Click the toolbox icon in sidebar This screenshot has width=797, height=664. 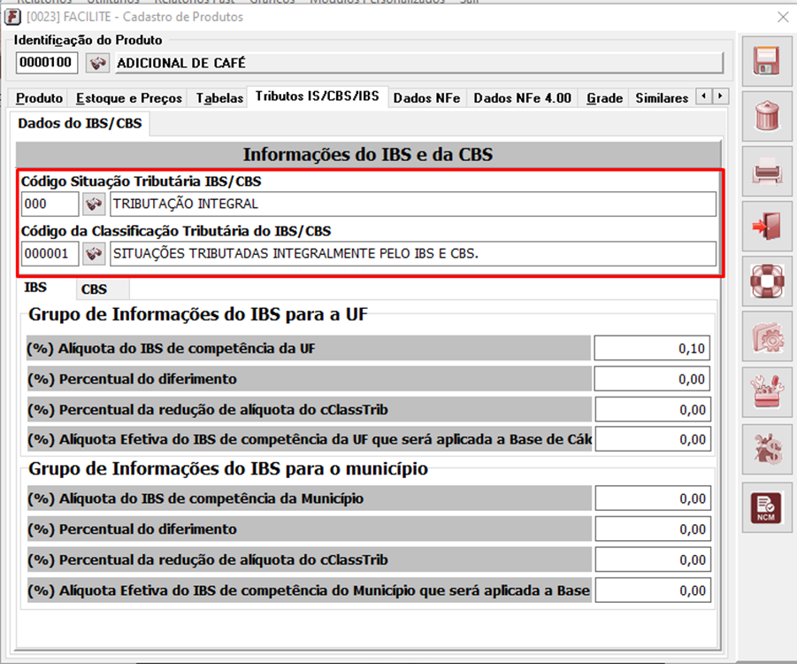click(765, 390)
